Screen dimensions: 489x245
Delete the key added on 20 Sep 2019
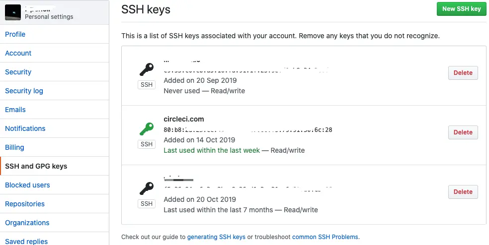coord(463,73)
